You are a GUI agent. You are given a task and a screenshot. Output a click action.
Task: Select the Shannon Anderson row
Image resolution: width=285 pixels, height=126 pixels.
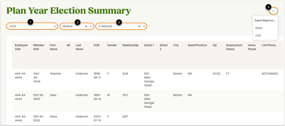tap(148, 79)
